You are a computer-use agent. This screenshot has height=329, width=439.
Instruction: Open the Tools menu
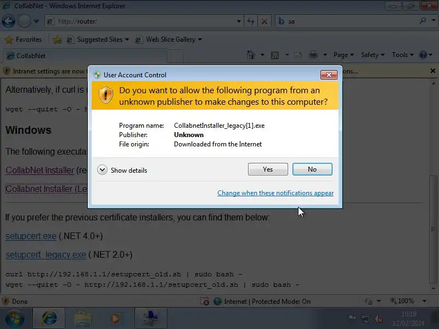pyautogui.click(x=403, y=55)
